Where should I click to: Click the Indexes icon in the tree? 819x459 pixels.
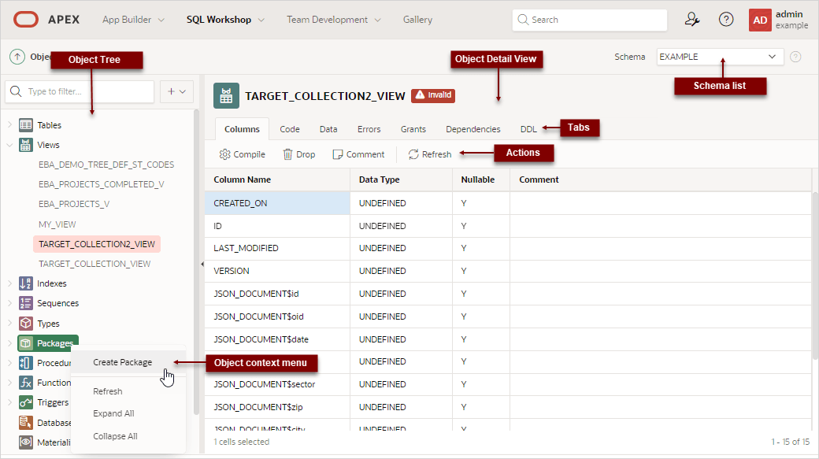point(25,283)
